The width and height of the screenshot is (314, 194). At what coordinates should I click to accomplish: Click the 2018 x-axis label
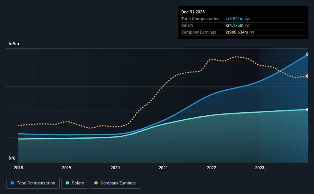coord(18,168)
